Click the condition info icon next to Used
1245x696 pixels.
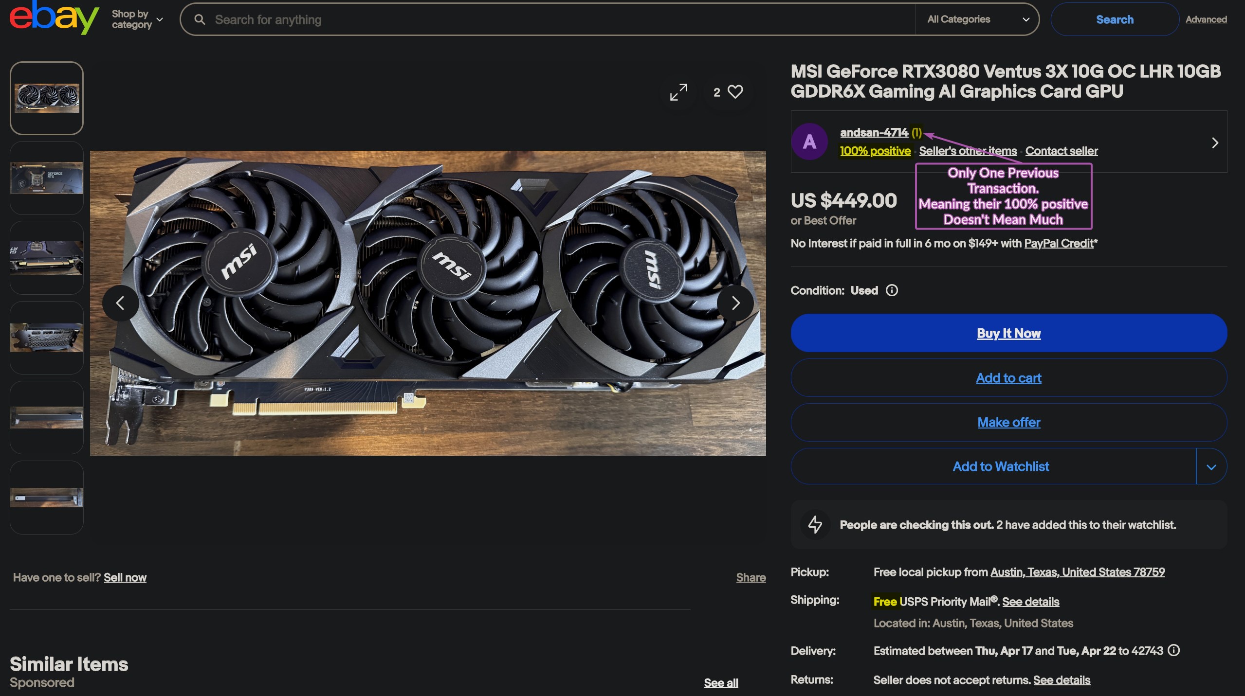coord(892,290)
